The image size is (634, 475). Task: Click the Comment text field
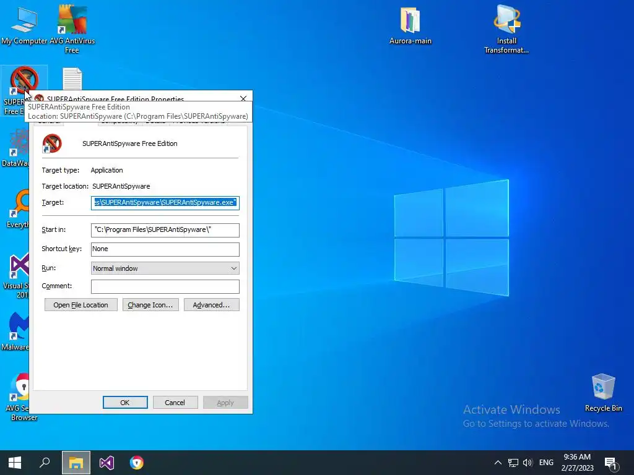(165, 286)
